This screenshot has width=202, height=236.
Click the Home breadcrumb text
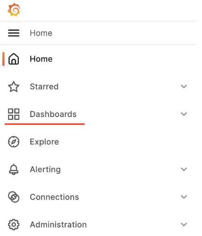coord(41,33)
